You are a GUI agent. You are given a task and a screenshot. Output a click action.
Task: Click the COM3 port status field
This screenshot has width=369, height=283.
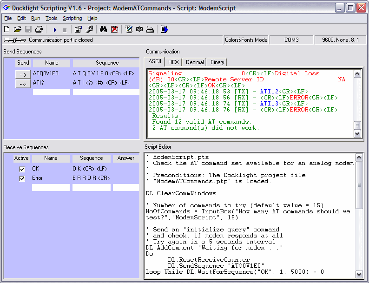pos(291,40)
